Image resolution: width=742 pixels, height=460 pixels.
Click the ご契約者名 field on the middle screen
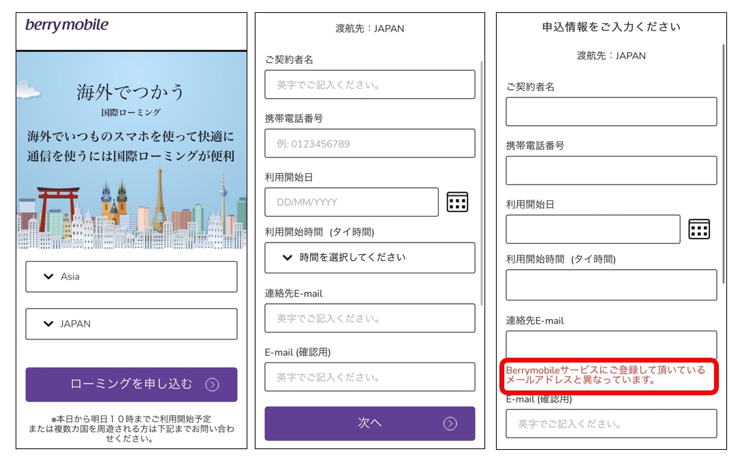pyautogui.click(x=369, y=85)
